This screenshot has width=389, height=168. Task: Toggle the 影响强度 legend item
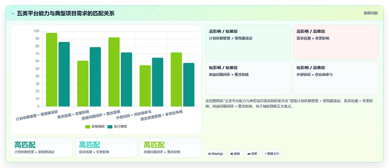coord(95,127)
